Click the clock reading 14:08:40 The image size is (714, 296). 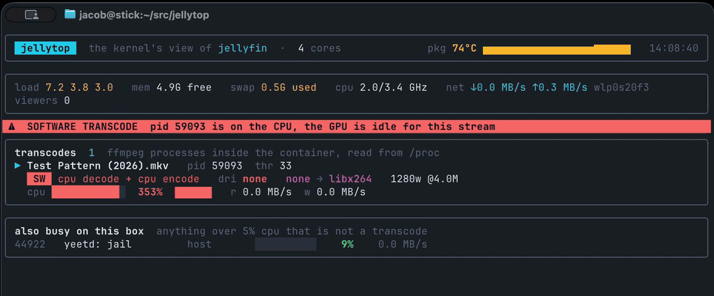coord(674,48)
